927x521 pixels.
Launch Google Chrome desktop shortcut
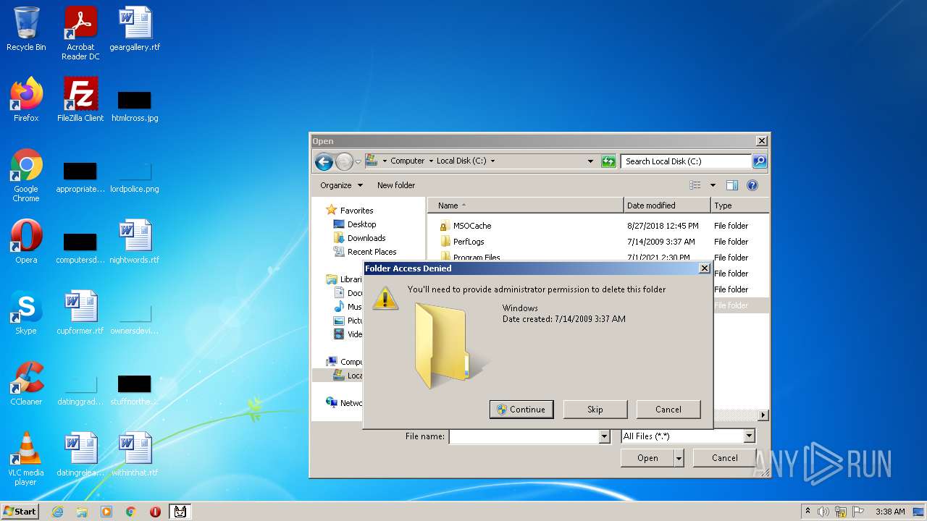[26, 175]
